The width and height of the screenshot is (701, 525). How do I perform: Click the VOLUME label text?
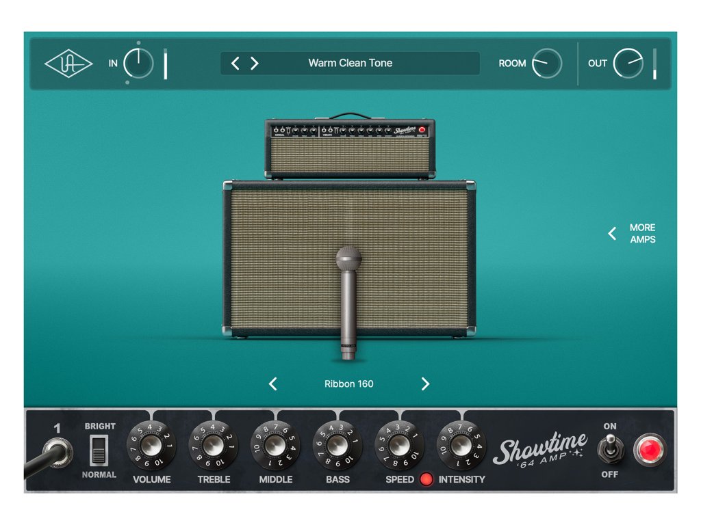(x=151, y=479)
